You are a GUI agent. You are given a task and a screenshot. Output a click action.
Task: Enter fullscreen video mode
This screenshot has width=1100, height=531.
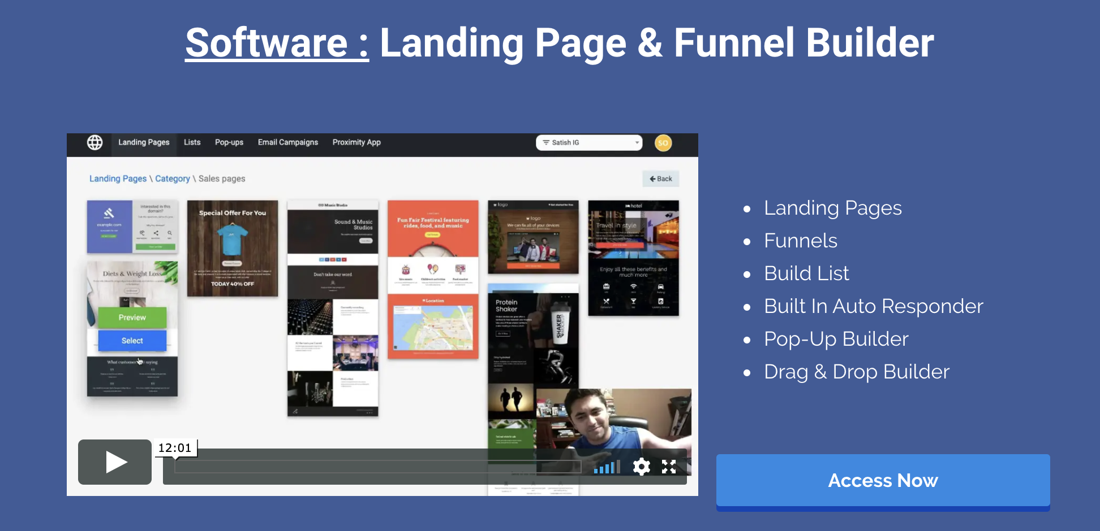(x=669, y=467)
